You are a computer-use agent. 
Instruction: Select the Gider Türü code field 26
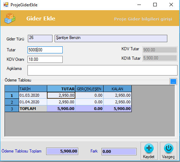pyautogui.click(x=40, y=38)
